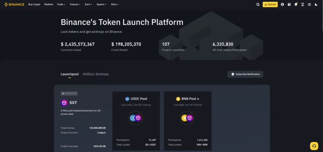Click the USDC coin icon beside USDC Pool

point(127,99)
